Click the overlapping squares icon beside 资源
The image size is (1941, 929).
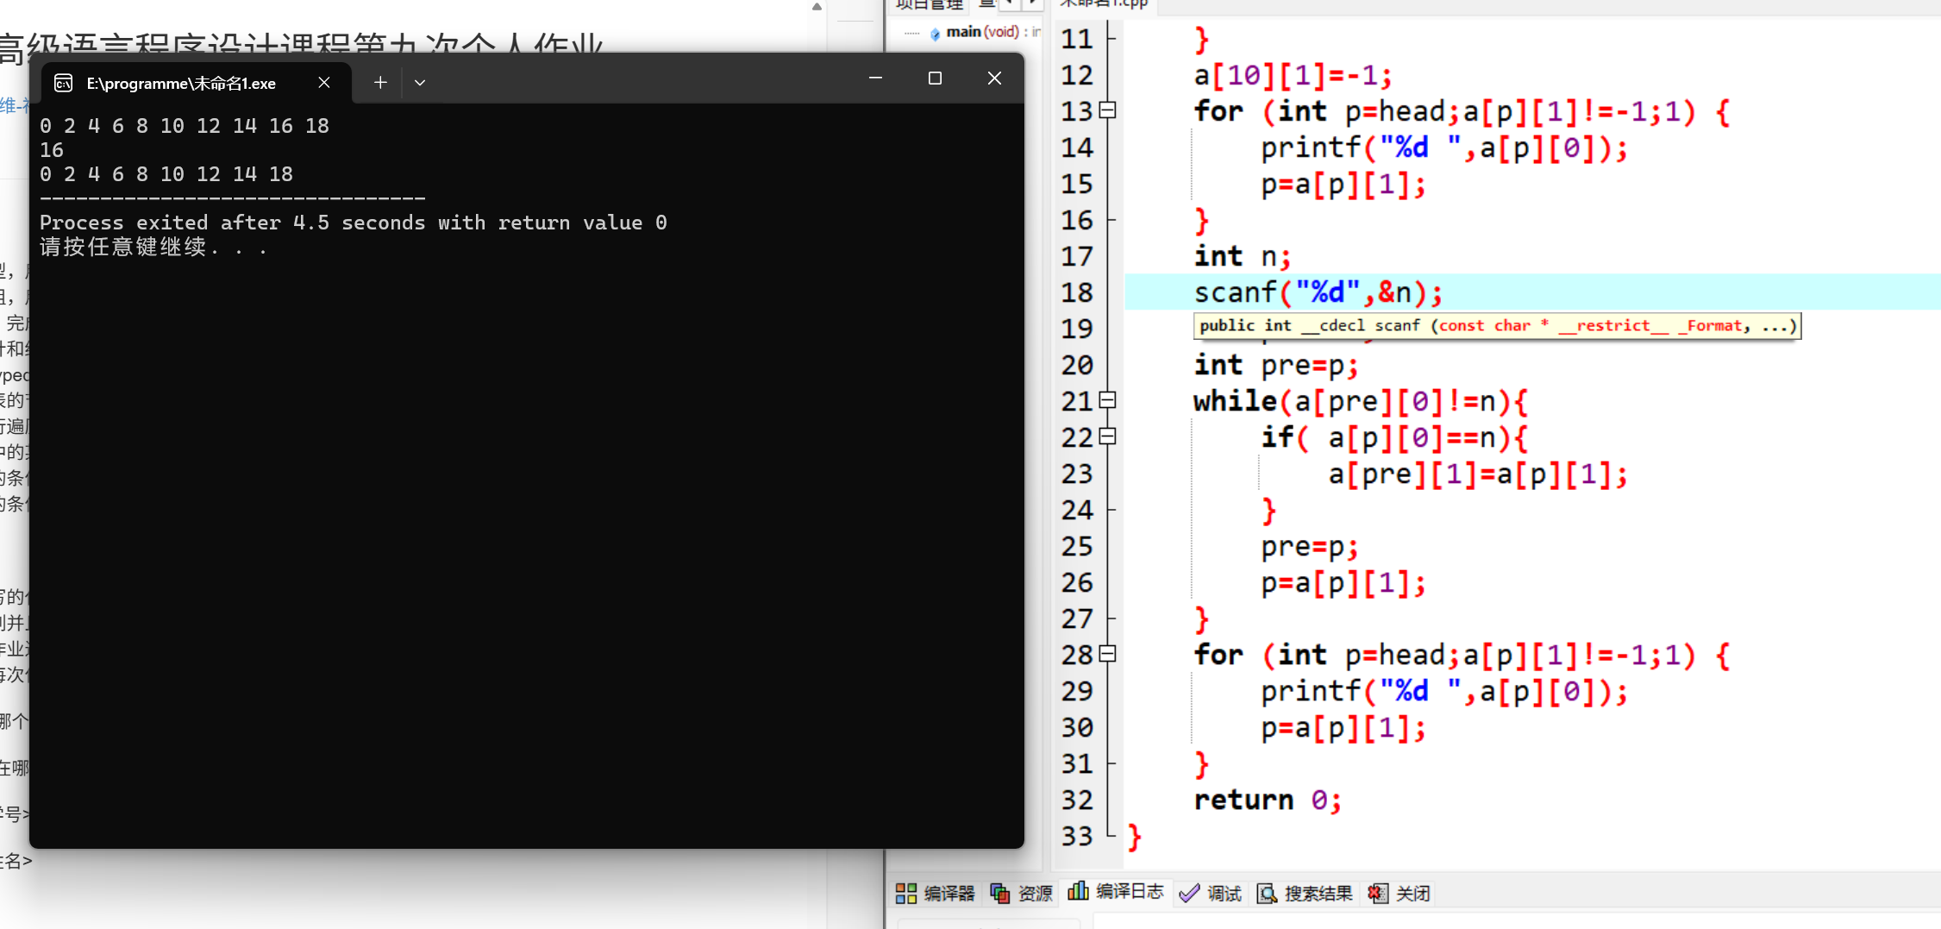point(1000,894)
